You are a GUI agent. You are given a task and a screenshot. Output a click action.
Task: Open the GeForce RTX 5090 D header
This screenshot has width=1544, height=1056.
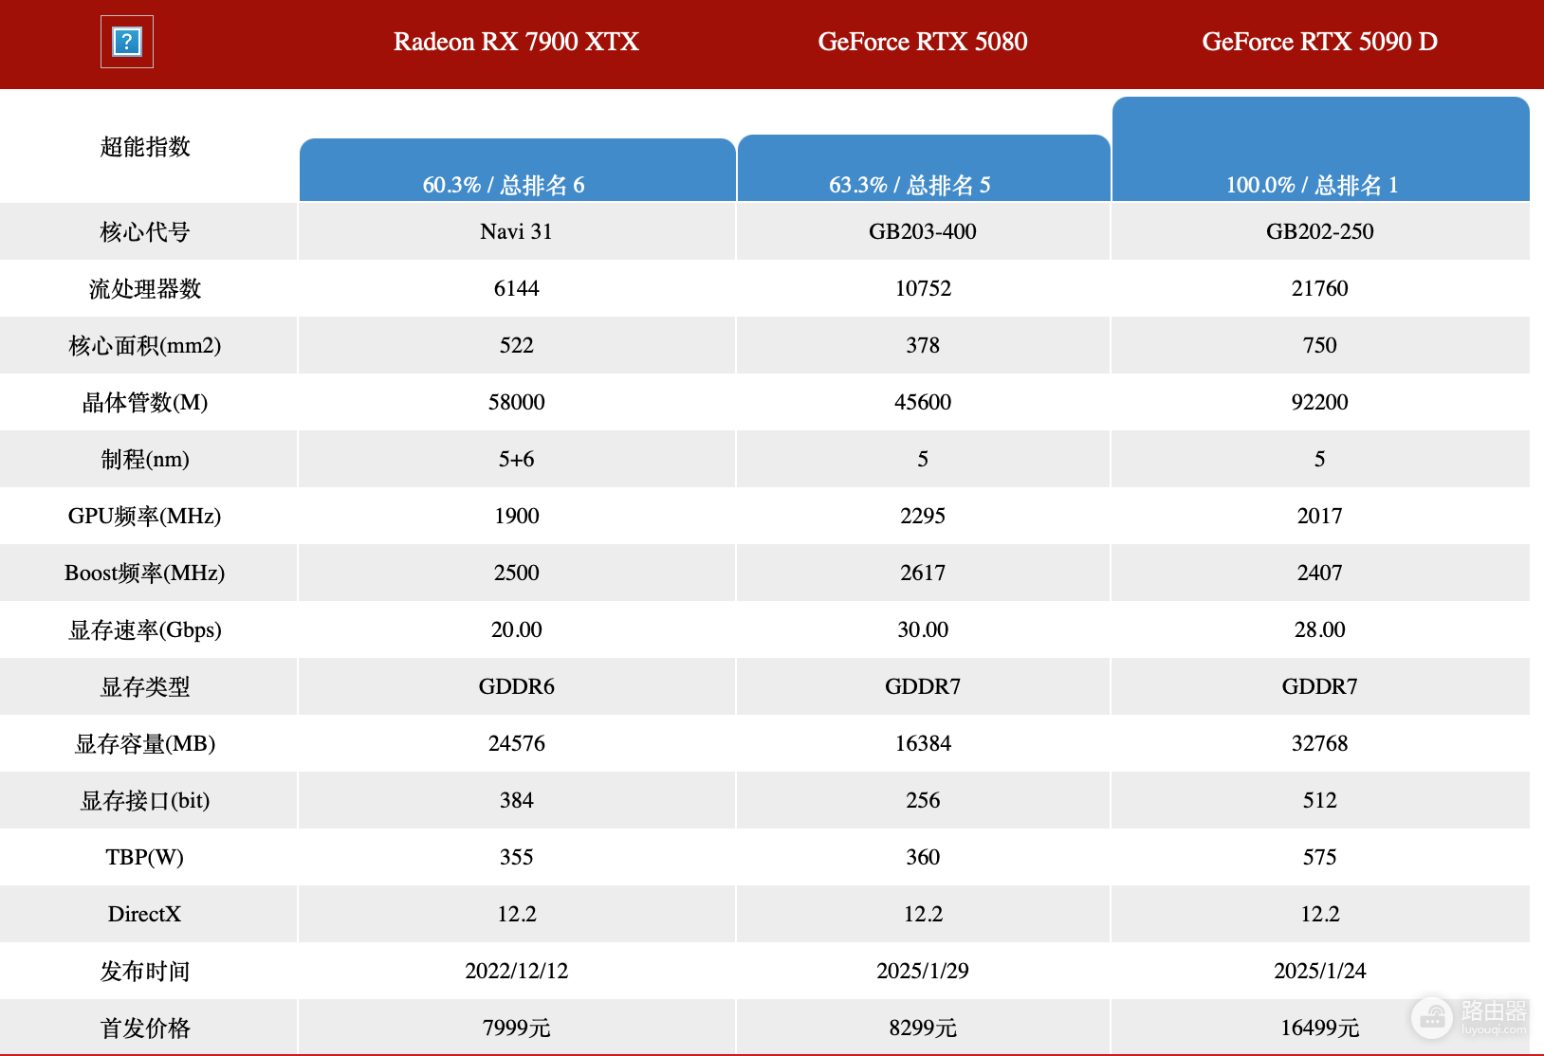pyautogui.click(x=1319, y=42)
